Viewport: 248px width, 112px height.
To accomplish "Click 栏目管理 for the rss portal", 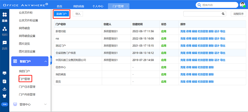I will pos(203,38).
